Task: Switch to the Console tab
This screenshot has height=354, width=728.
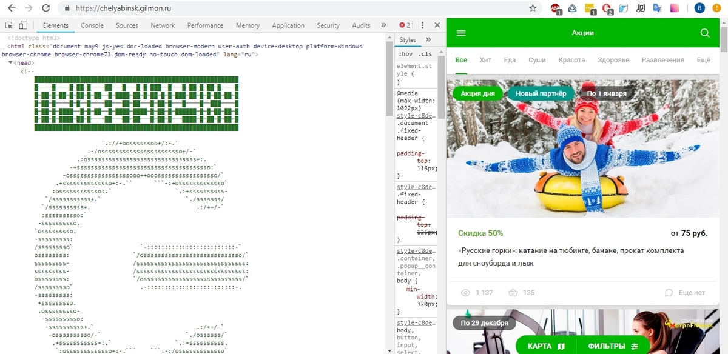Action: click(x=92, y=25)
